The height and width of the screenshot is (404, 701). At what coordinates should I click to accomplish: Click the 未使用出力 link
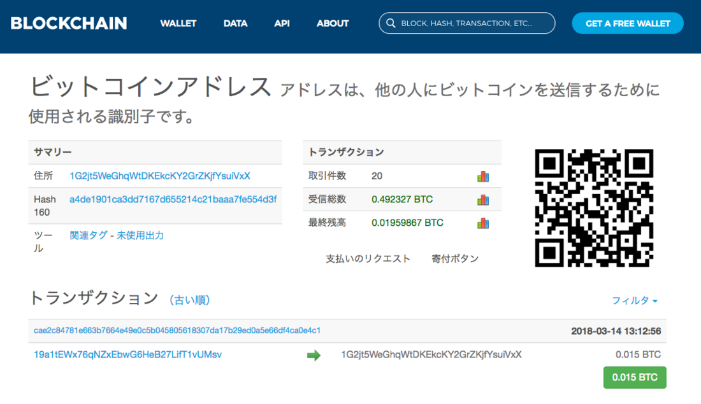pos(140,235)
